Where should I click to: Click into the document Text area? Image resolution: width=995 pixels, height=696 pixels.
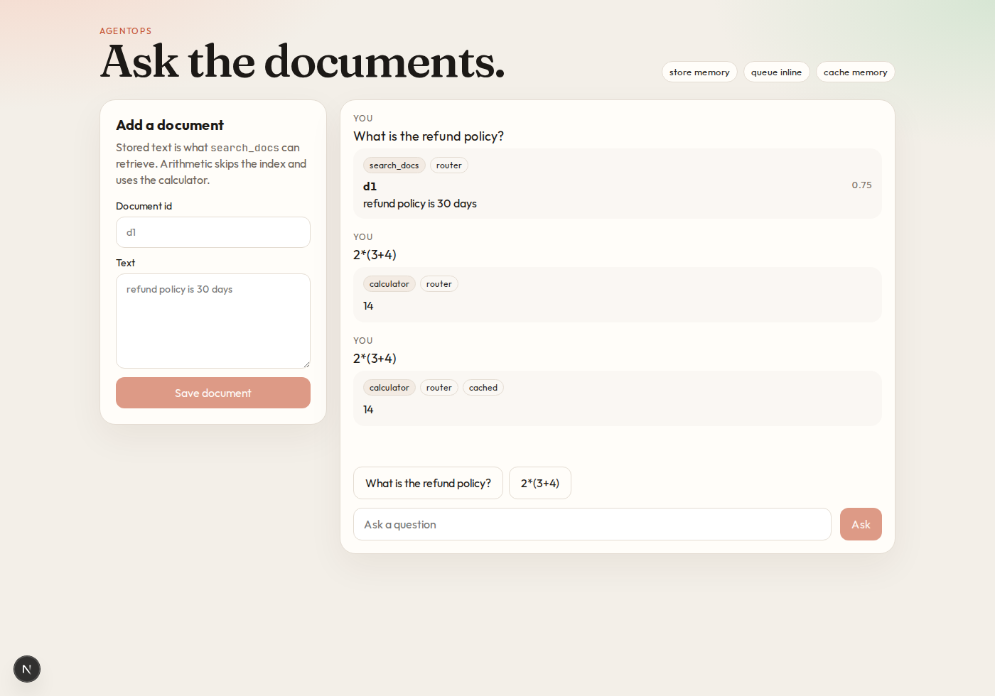(x=213, y=321)
